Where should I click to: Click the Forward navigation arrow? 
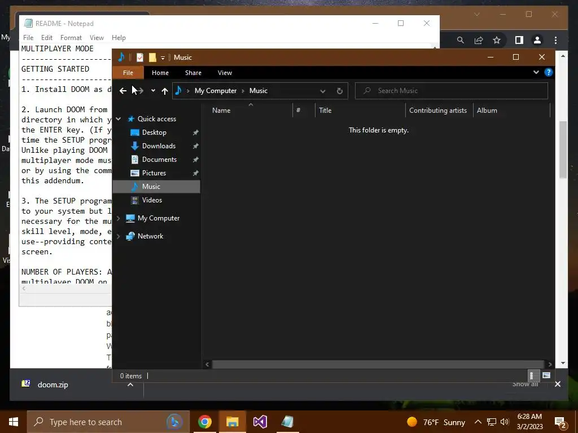point(140,91)
